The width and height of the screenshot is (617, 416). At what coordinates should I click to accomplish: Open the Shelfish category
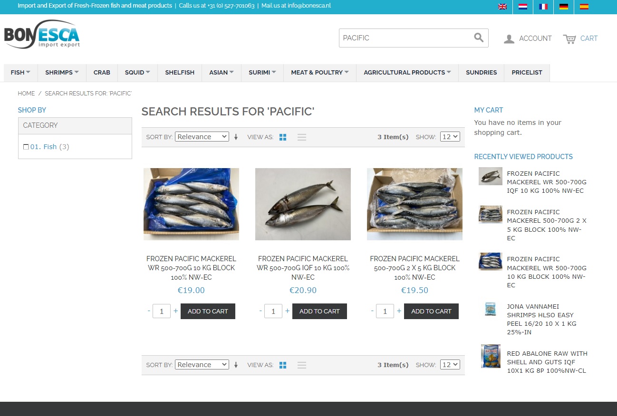pos(180,73)
